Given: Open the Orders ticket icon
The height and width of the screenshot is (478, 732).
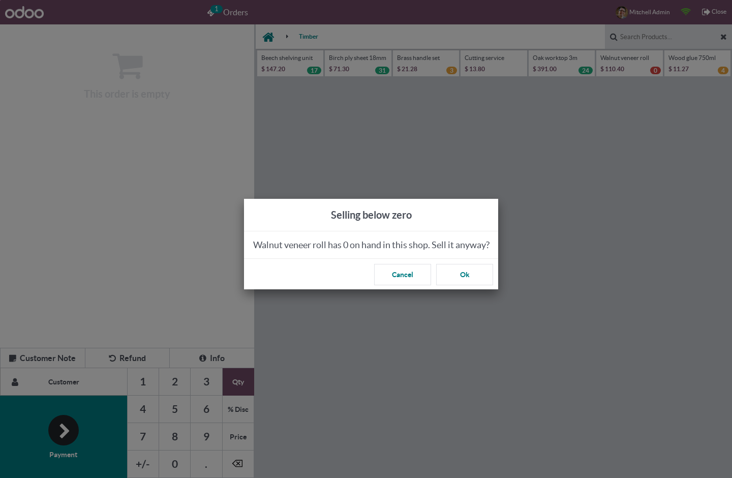Looking at the screenshot, I should coord(227,12).
